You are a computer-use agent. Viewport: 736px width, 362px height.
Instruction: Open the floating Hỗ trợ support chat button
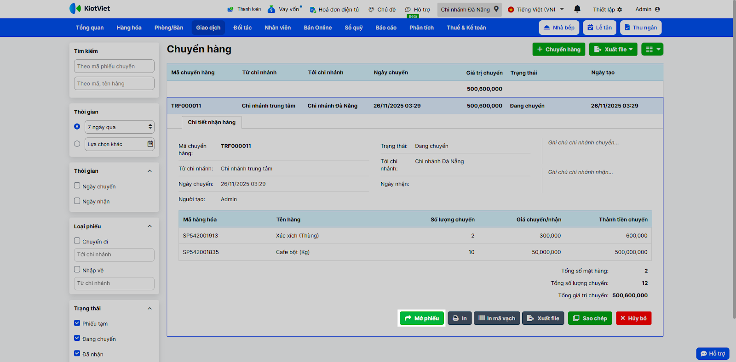[x=713, y=353]
